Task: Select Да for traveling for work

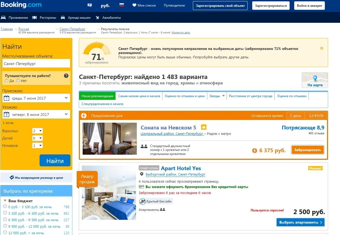Action: point(7,81)
